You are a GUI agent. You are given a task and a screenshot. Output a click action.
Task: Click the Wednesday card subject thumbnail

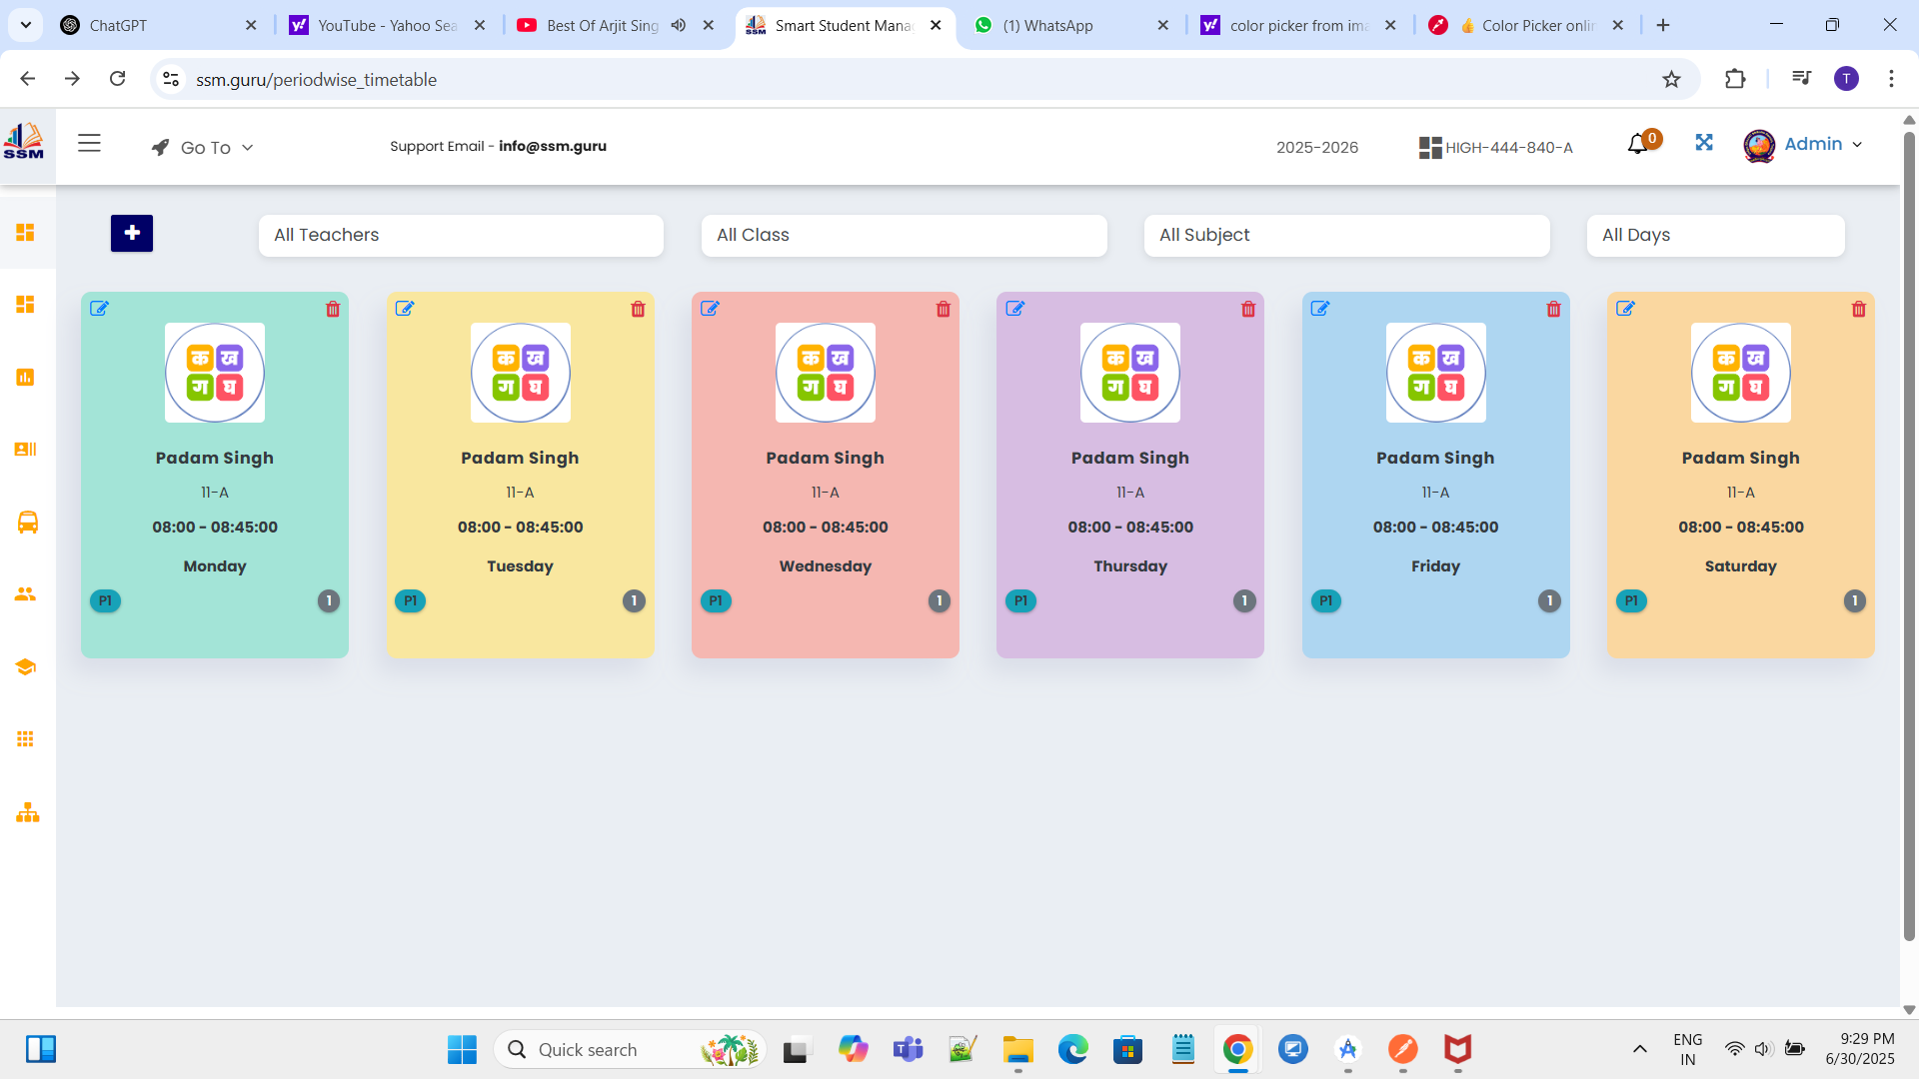point(825,373)
